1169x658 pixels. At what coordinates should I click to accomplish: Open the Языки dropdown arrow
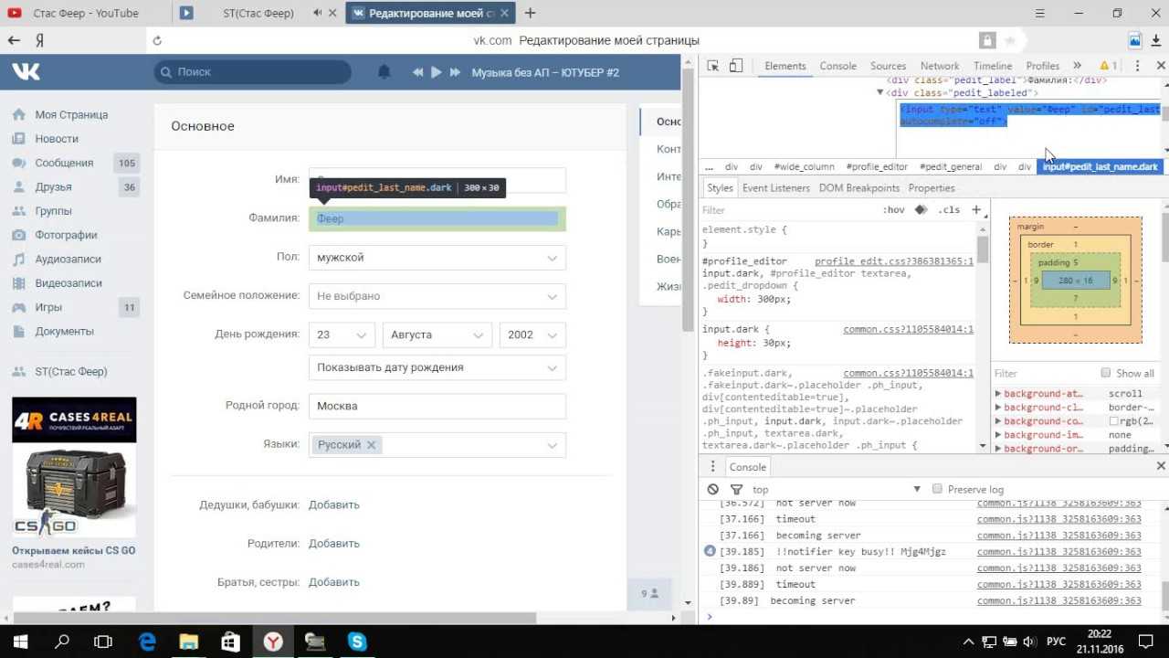[x=552, y=445]
